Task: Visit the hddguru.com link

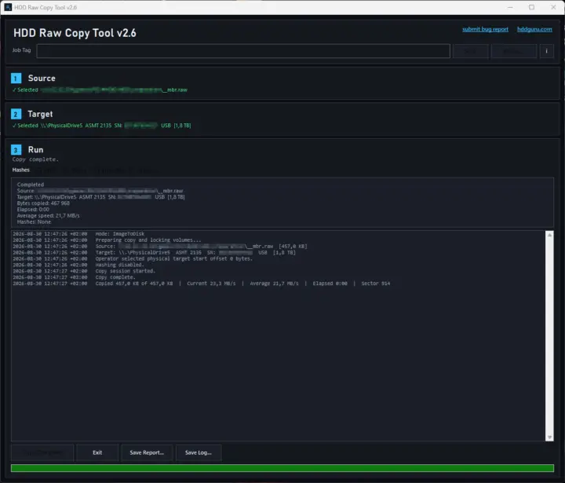Action: 534,29
